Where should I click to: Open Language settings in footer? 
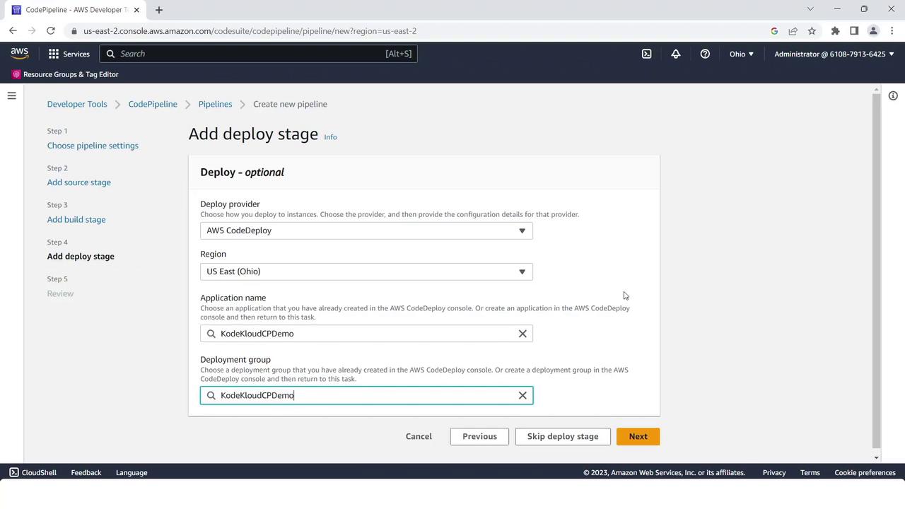[x=132, y=472]
